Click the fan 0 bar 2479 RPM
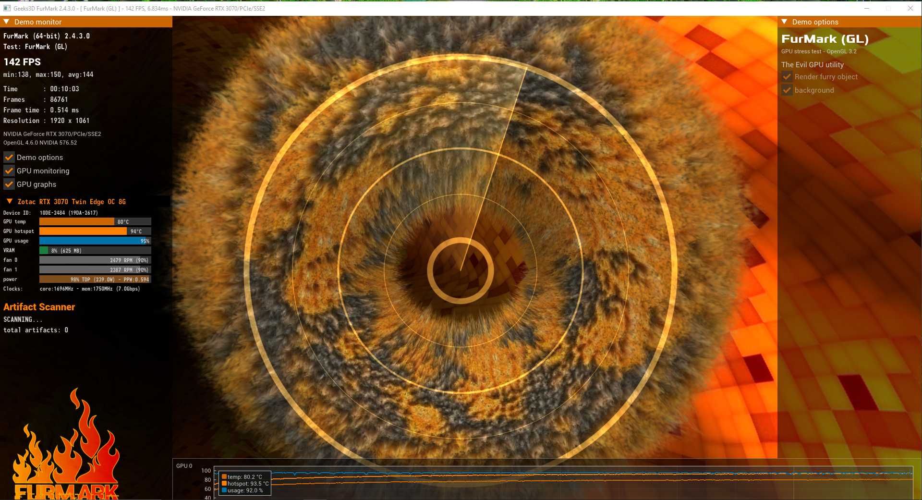Image resolution: width=922 pixels, height=500 pixels. point(95,260)
